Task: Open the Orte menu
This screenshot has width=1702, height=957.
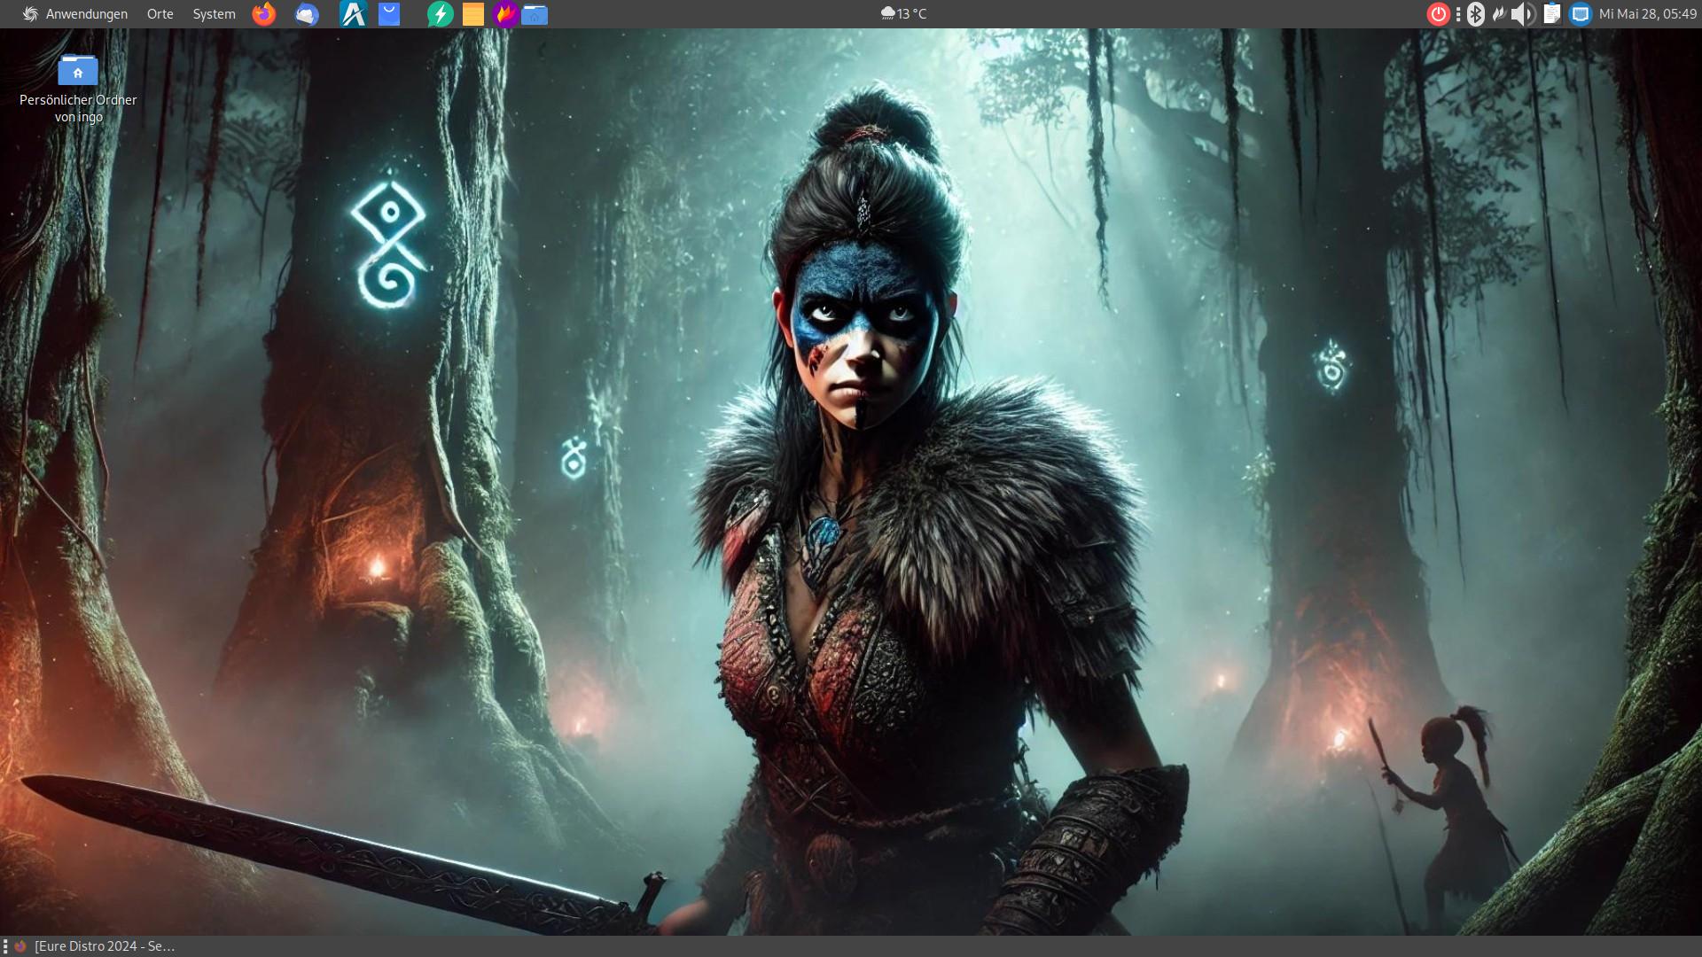Action: 160,14
